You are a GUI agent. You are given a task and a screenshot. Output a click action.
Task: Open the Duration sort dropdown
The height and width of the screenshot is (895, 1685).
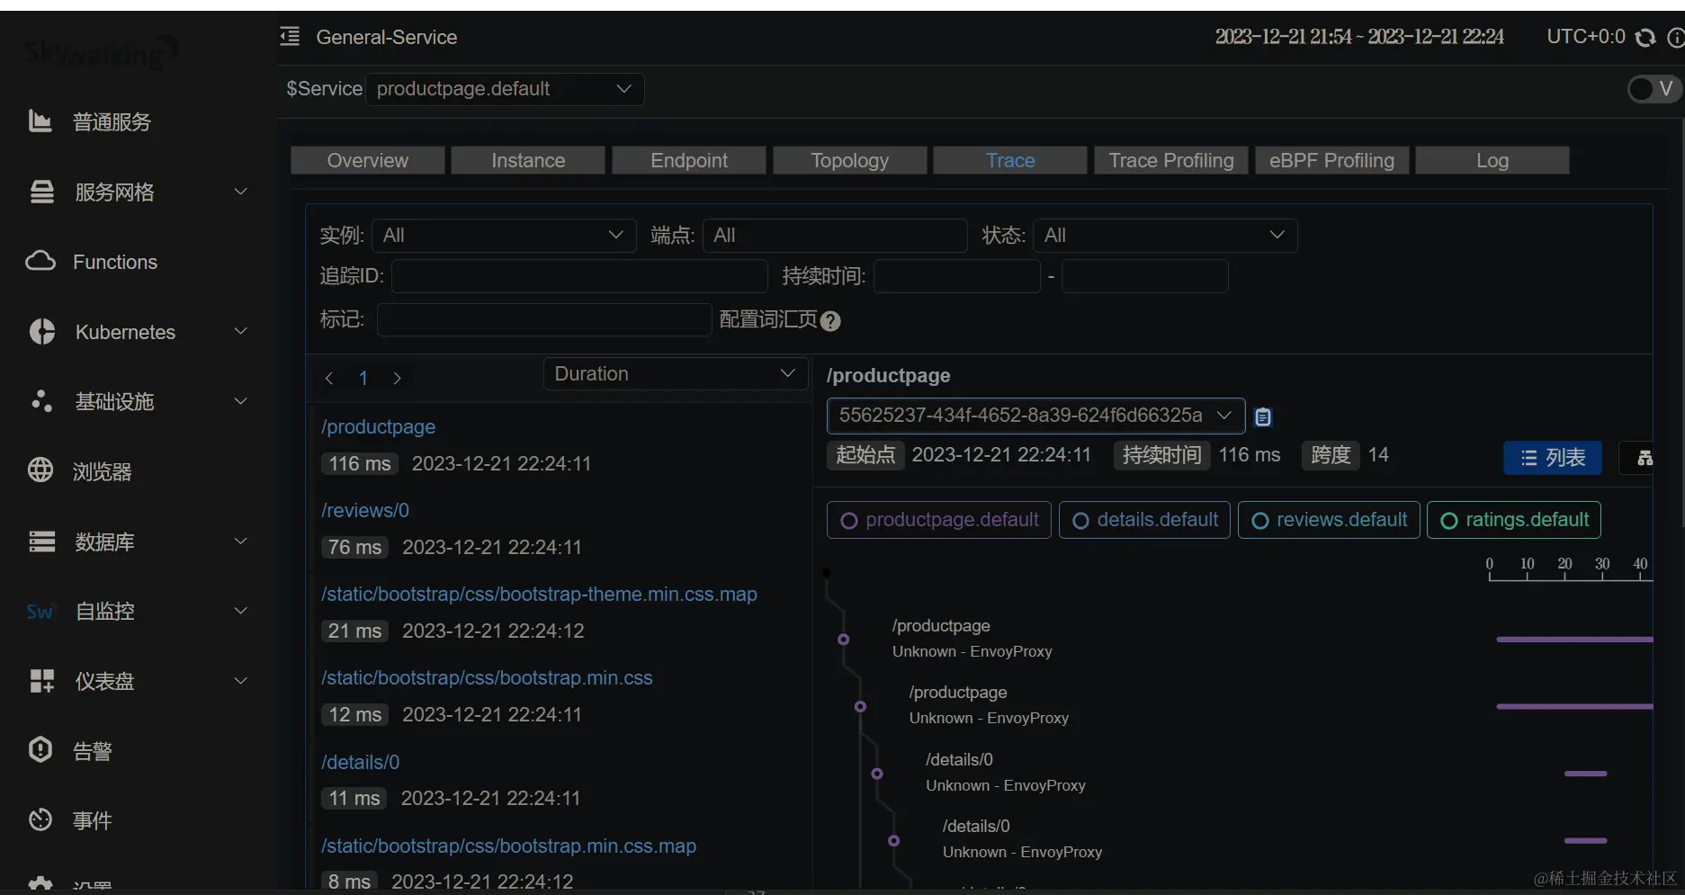pos(675,373)
